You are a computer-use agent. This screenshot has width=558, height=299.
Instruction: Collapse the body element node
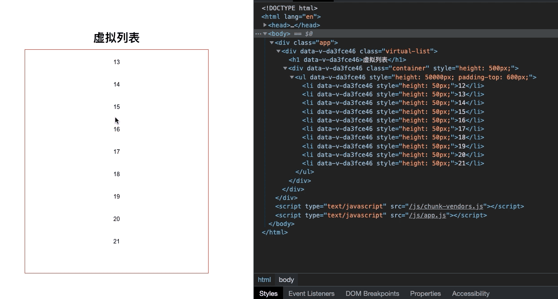[265, 34]
